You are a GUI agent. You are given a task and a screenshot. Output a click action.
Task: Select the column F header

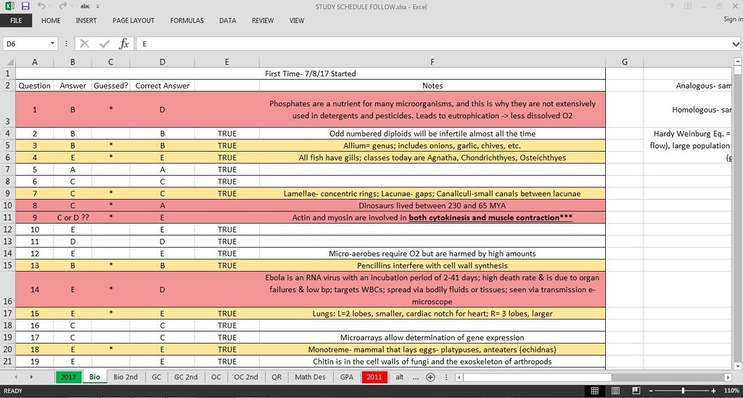(x=432, y=62)
